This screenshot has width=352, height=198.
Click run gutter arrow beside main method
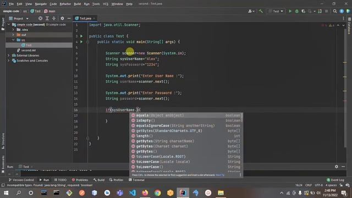coord(81,42)
